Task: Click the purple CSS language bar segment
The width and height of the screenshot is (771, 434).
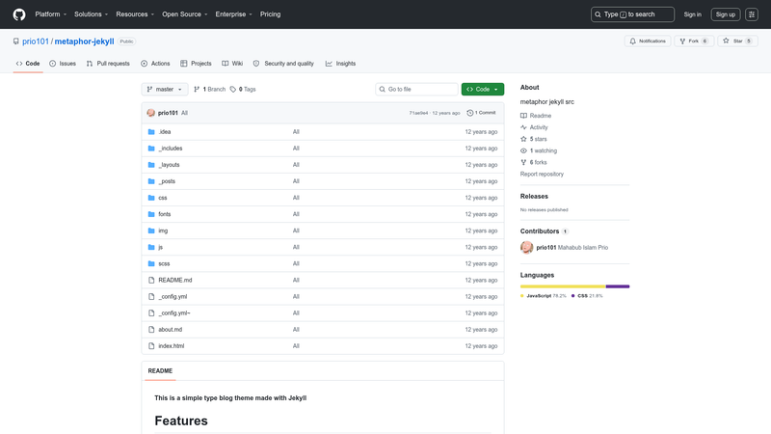Action: click(x=618, y=286)
